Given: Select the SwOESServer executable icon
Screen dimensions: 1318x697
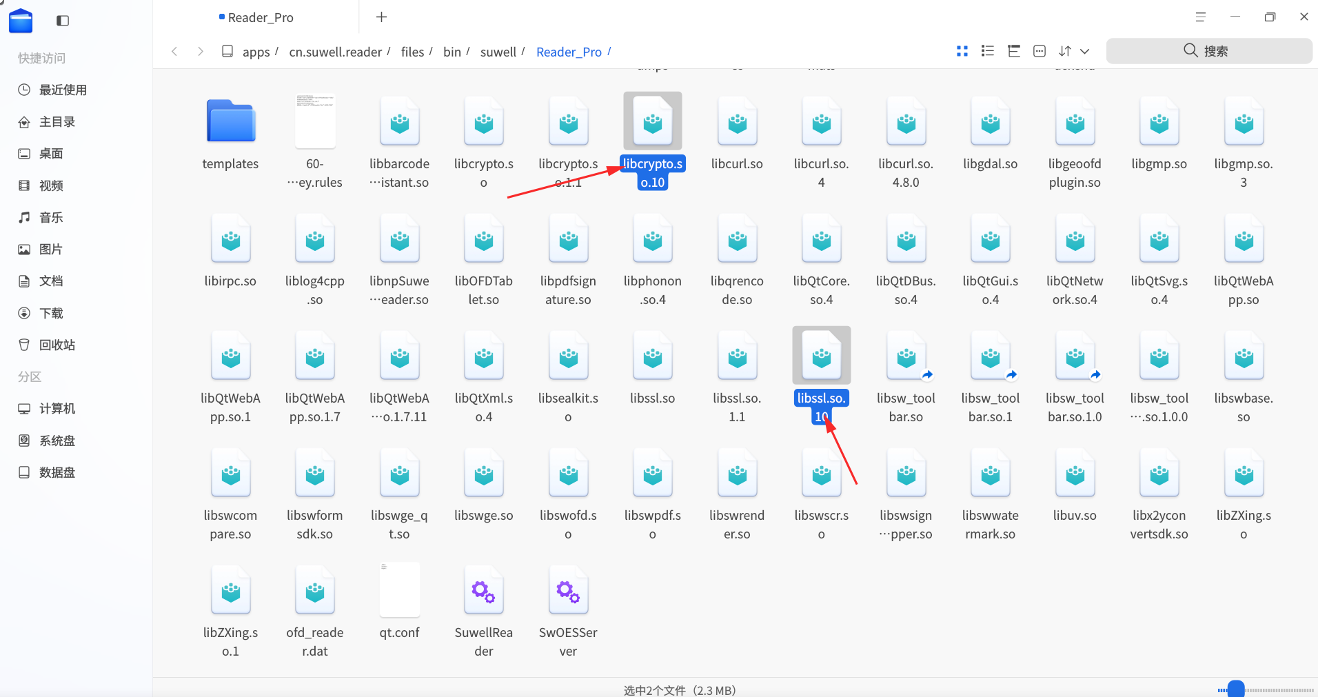Looking at the screenshot, I should tap(569, 590).
